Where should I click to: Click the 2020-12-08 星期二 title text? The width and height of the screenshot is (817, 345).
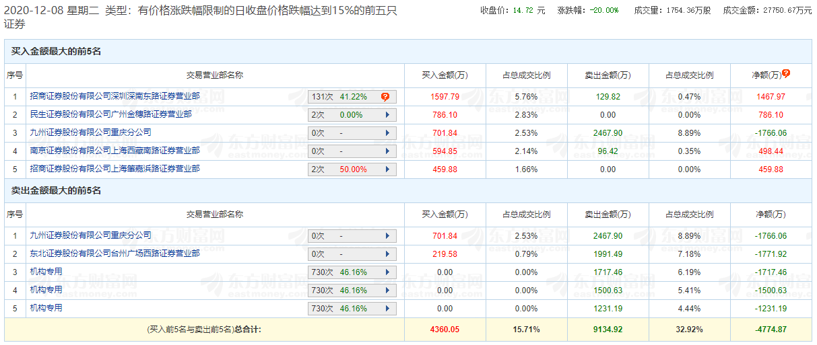[52, 11]
